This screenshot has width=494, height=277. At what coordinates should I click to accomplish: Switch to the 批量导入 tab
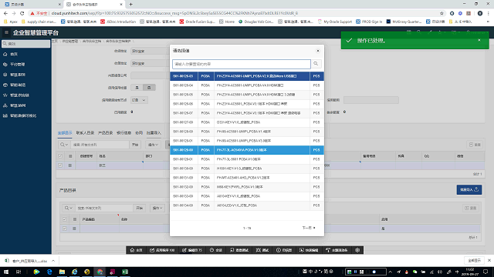click(x=154, y=133)
